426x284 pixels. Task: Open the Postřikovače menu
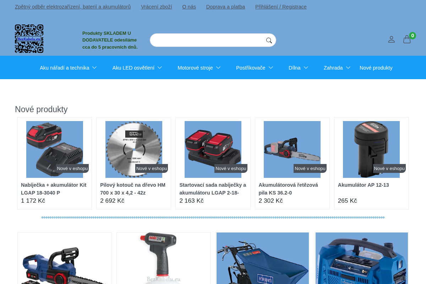(x=251, y=68)
